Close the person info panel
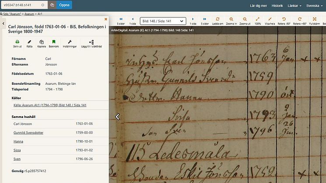 coord(106,19)
